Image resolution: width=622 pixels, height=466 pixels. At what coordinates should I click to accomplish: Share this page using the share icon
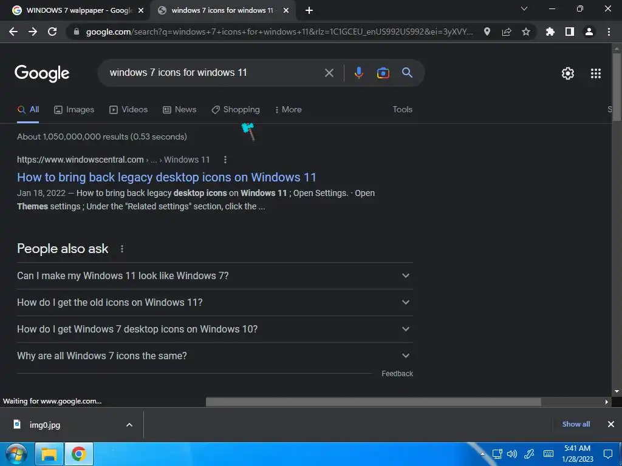pyautogui.click(x=507, y=32)
